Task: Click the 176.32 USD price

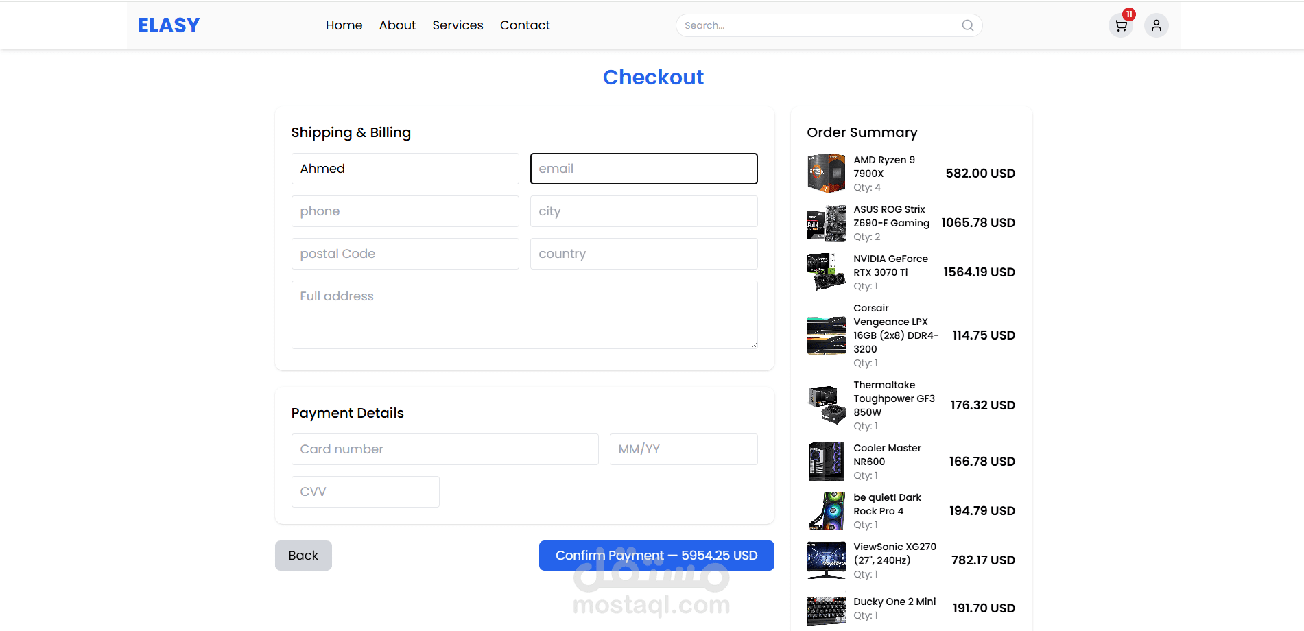Action: pyautogui.click(x=983, y=405)
